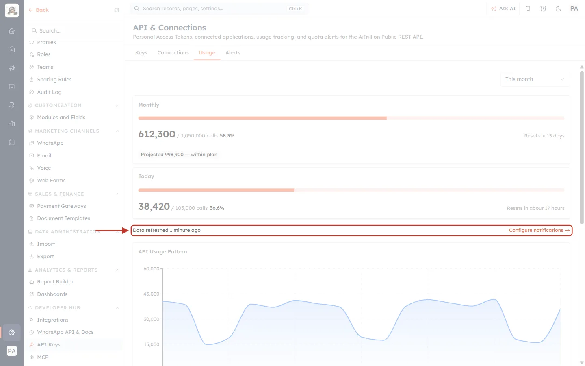Click the PA avatar at the bottom of the left rail
This screenshot has height=366, width=585.
coord(12,351)
